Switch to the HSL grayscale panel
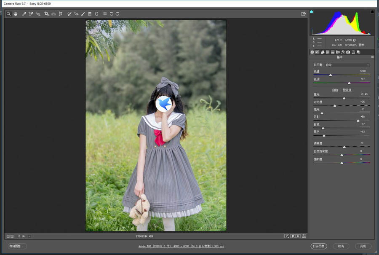This screenshot has width=379, height=255. (328, 52)
